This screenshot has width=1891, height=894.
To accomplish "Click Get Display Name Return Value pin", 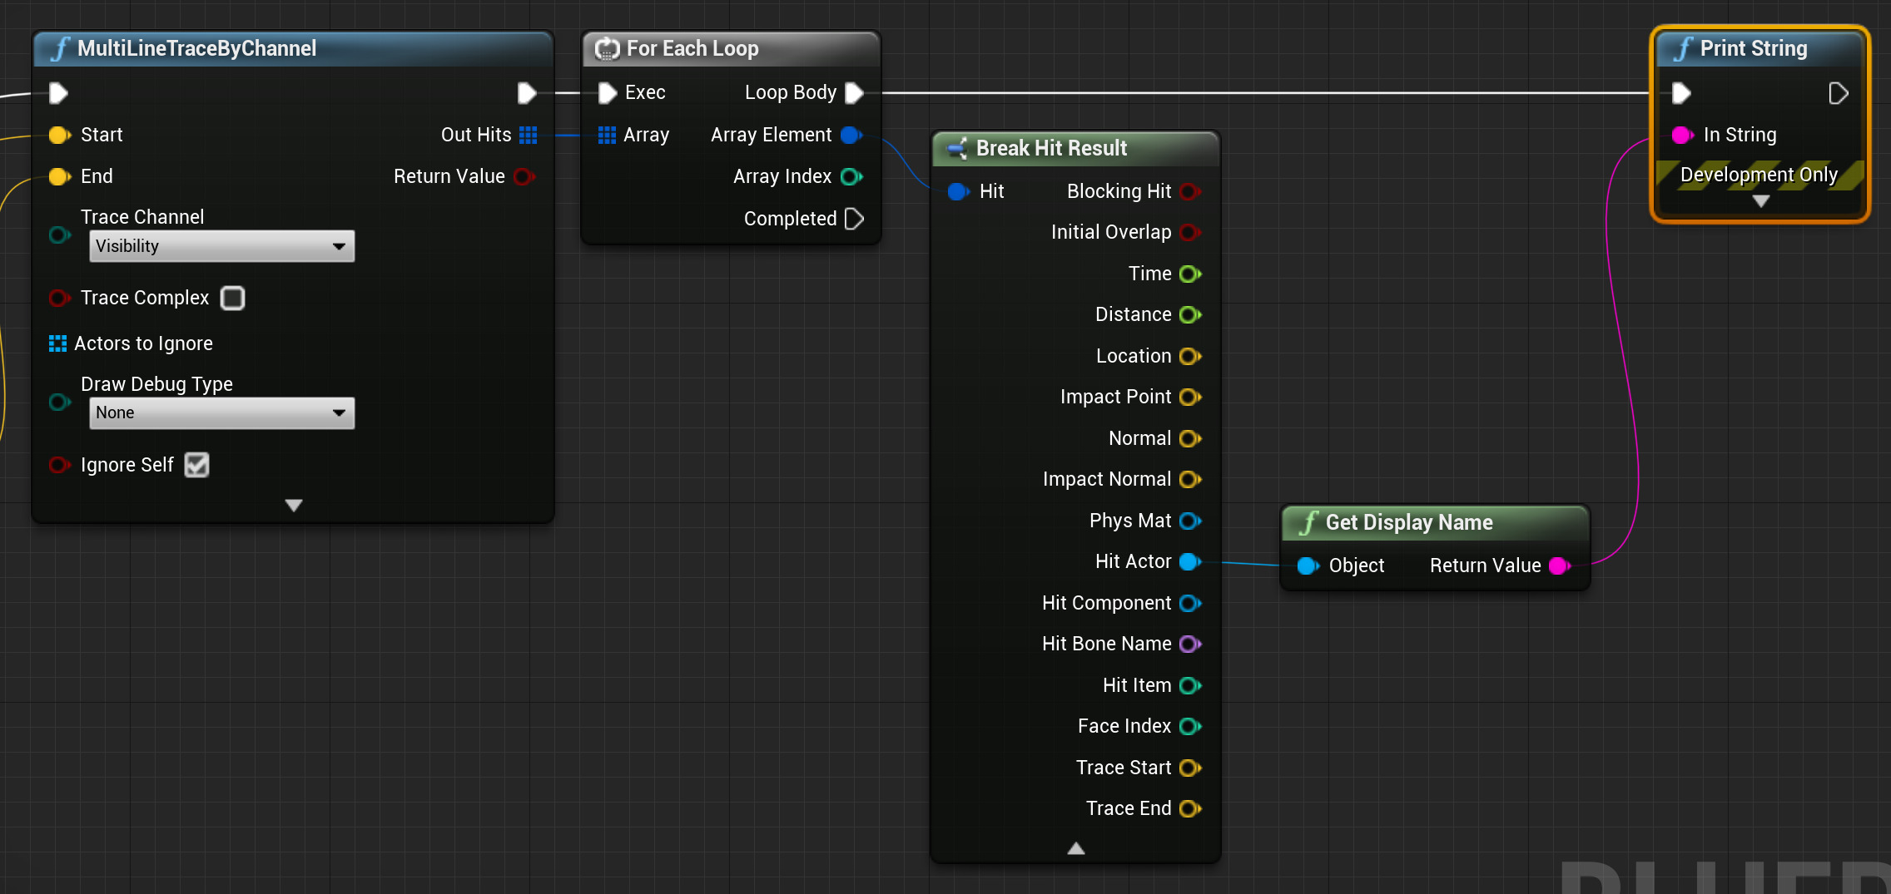I will (x=1559, y=566).
